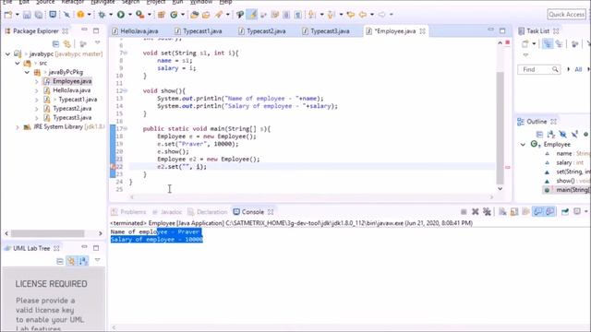Toggle Show Console on Standard Out
Screen dimensions: 591x332
[x=537, y=212]
